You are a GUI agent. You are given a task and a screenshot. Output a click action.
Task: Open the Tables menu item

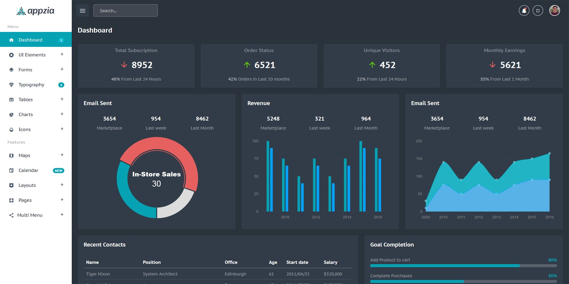tap(26, 100)
